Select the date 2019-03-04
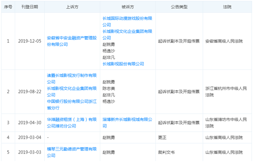The image size is (253, 162). coord(30,137)
